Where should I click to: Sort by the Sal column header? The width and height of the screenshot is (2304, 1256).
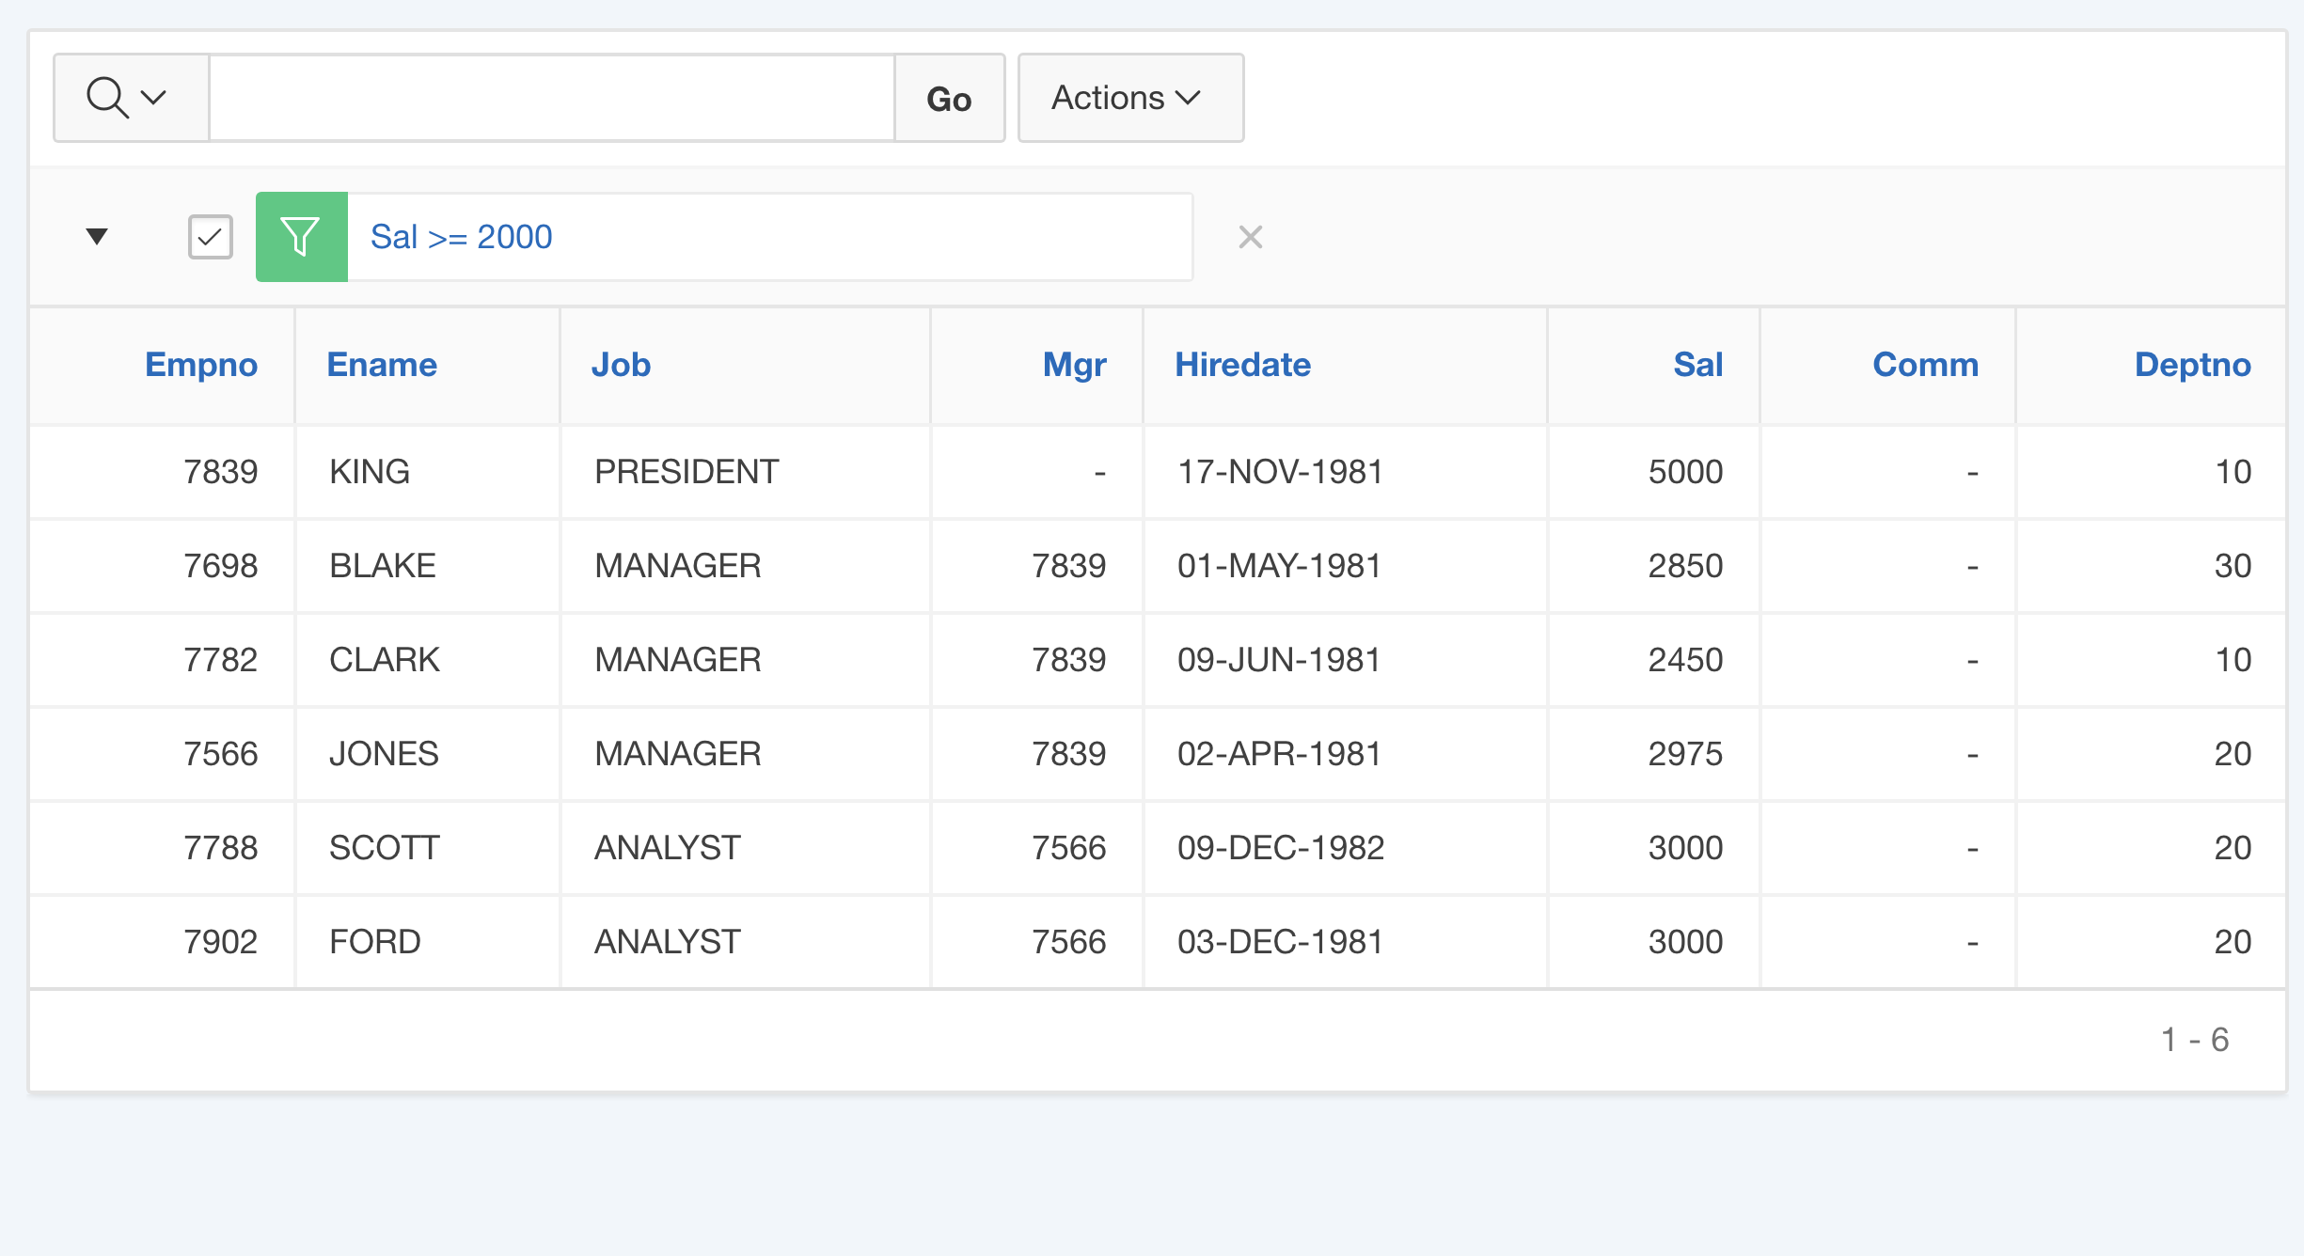pyautogui.click(x=1697, y=365)
